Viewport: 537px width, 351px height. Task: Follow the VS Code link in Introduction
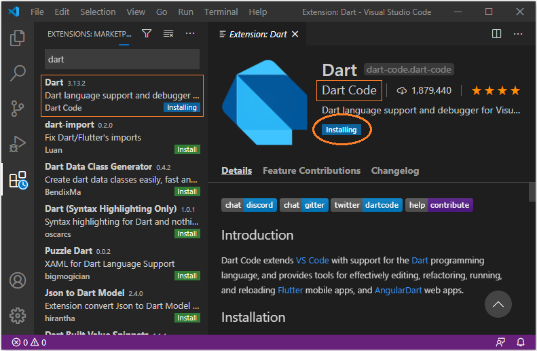(x=312, y=261)
